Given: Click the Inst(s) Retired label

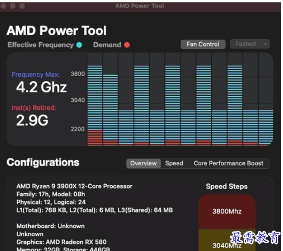Looking at the screenshot, I should [x=34, y=108].
